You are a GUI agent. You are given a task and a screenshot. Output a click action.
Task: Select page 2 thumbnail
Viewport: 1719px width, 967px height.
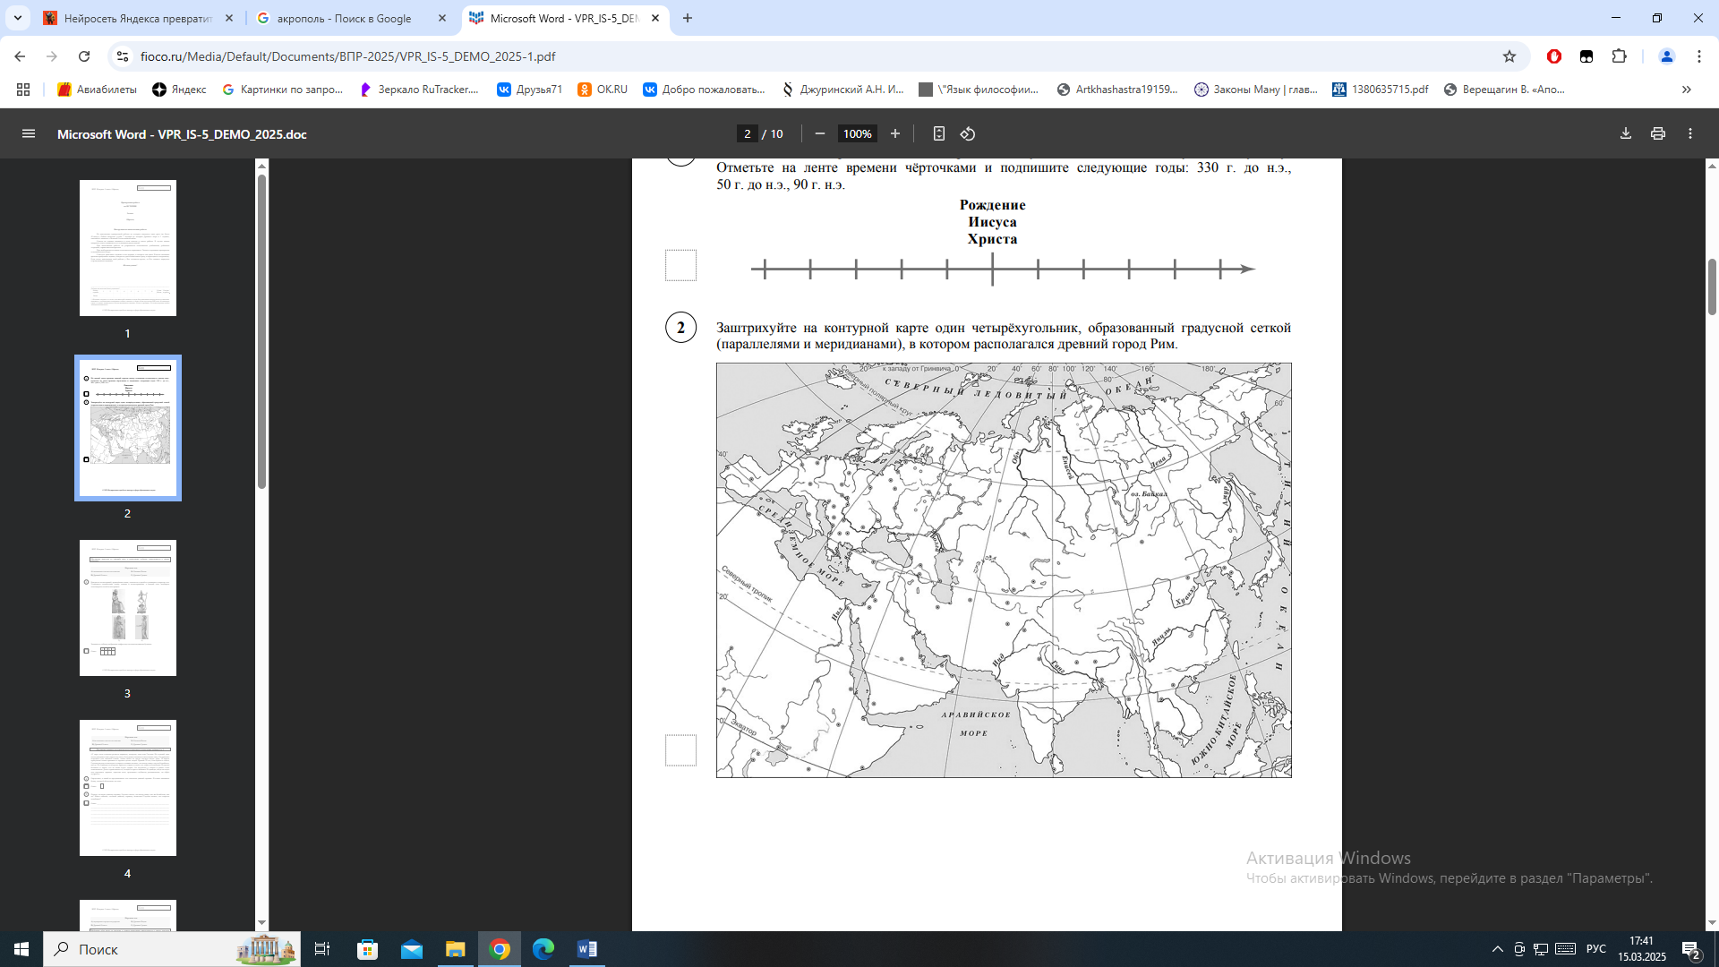(x=128, y=428)
